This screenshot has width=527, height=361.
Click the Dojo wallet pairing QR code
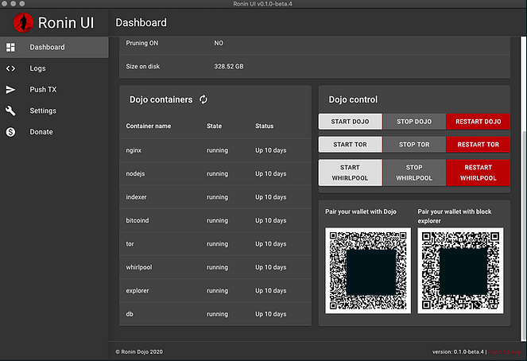[x=368, y=270]
